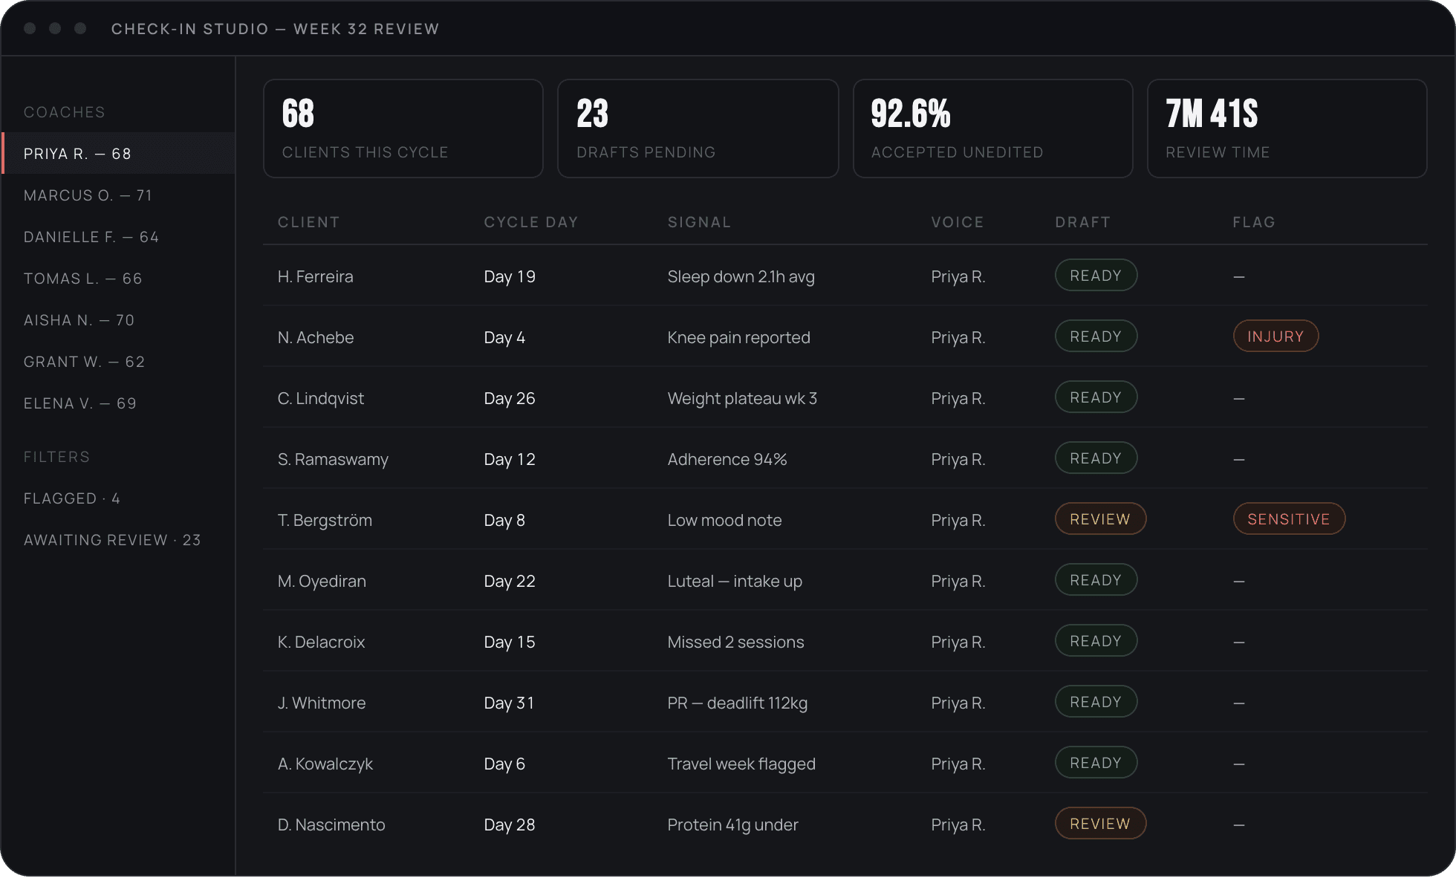Click the Drafts Pending stat card
This screenshot has height=878, width=1456.
coord(698,129)
